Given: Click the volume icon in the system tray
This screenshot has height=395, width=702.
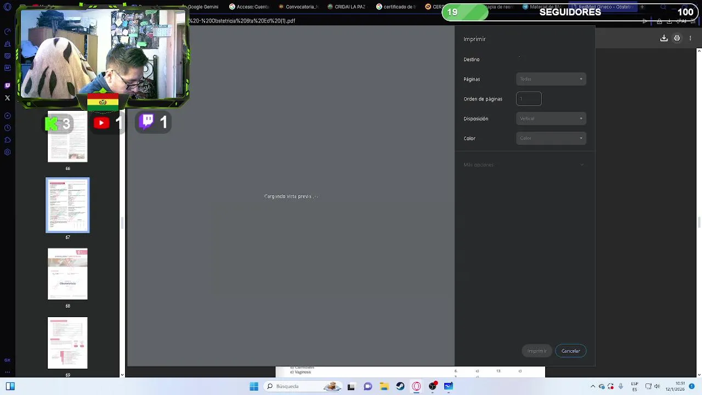Looking at the screenshot, I should click(x=656, y=386).
